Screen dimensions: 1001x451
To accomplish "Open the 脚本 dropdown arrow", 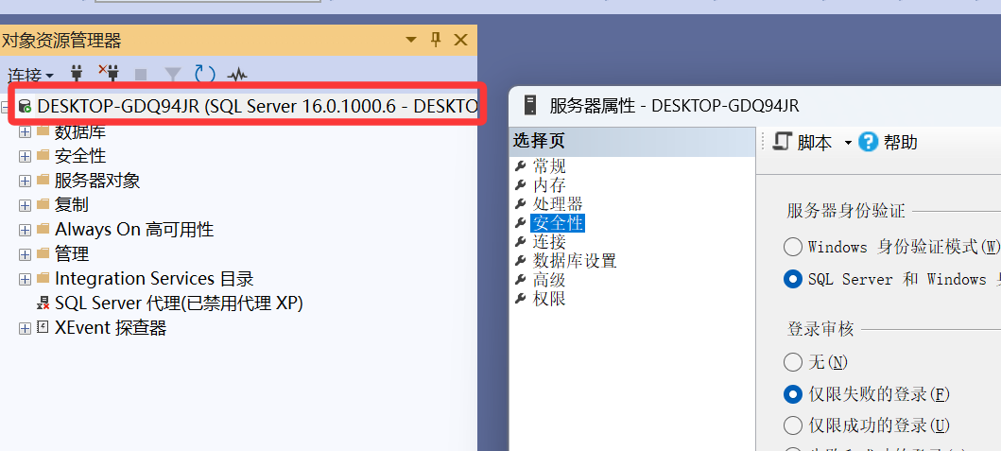I will [x=848, y=143].
